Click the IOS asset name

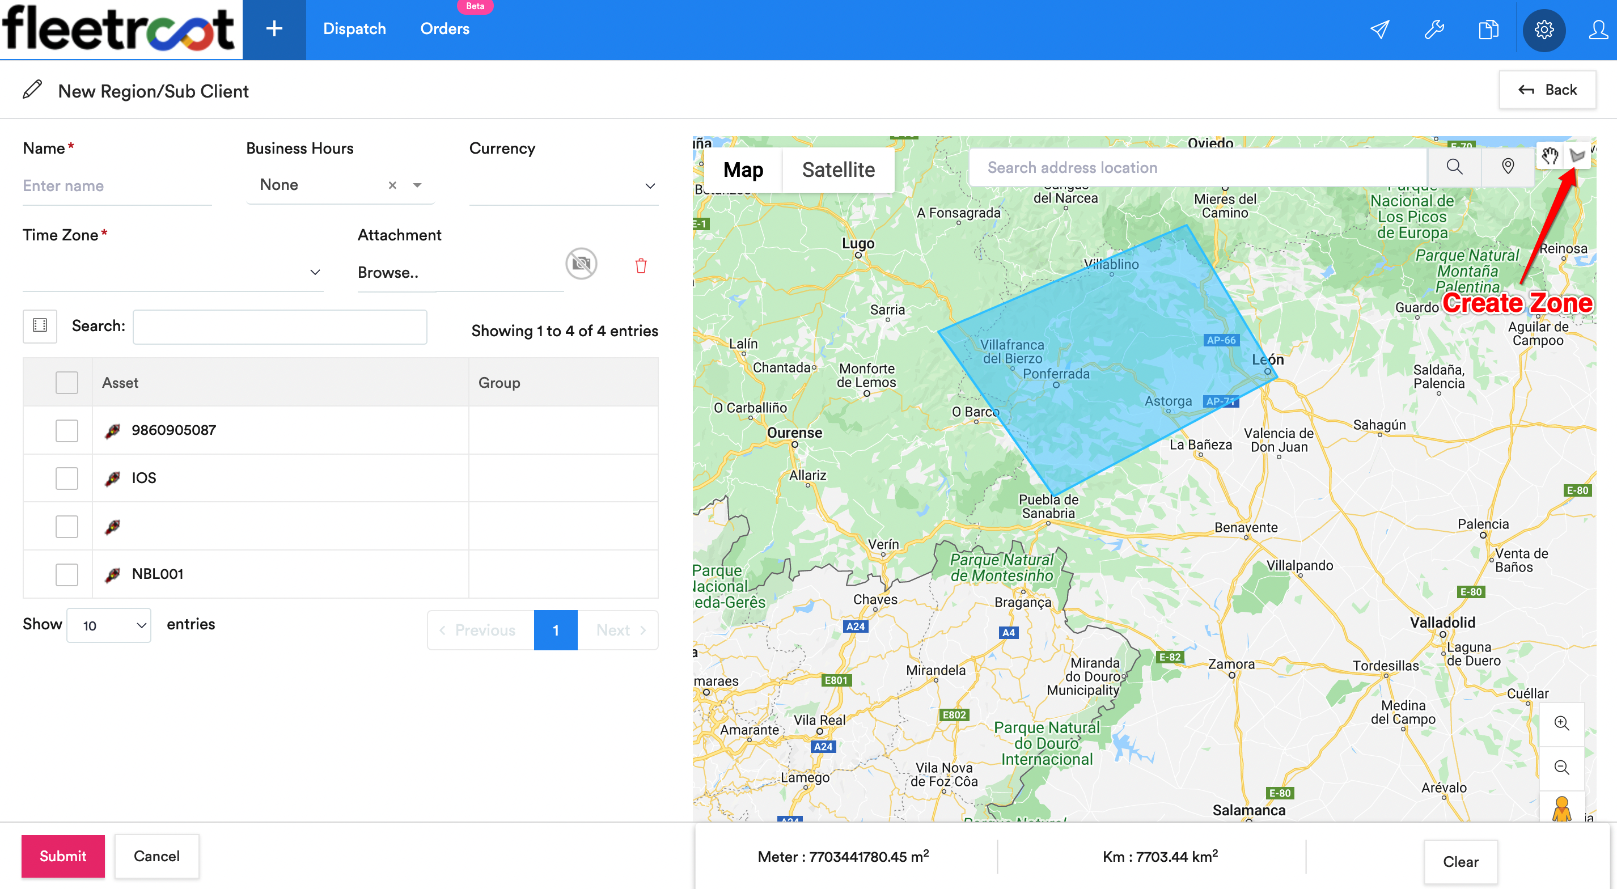[x=144, y=478]
